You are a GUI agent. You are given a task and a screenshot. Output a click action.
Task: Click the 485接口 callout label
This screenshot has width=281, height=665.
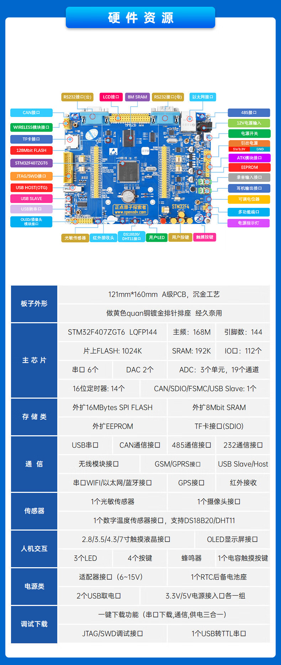pyautogui.click(x=249, y=113)
